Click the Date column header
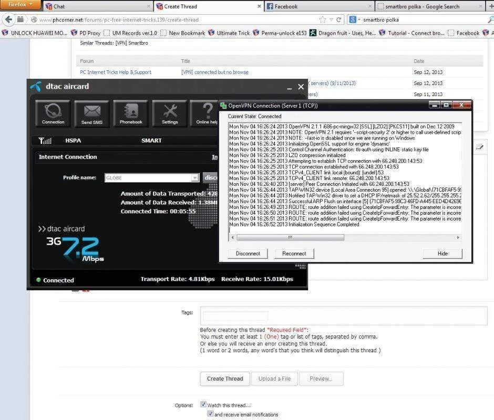 point(419,61)
